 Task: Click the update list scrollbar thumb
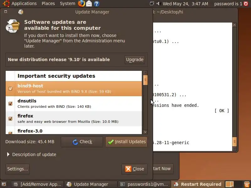(x=145, y=80)
